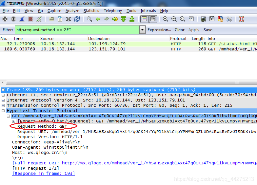This screenshot has width=257, height=185.
Task: Open the filter history dropdown arrow
Action: tap(142, 30)
